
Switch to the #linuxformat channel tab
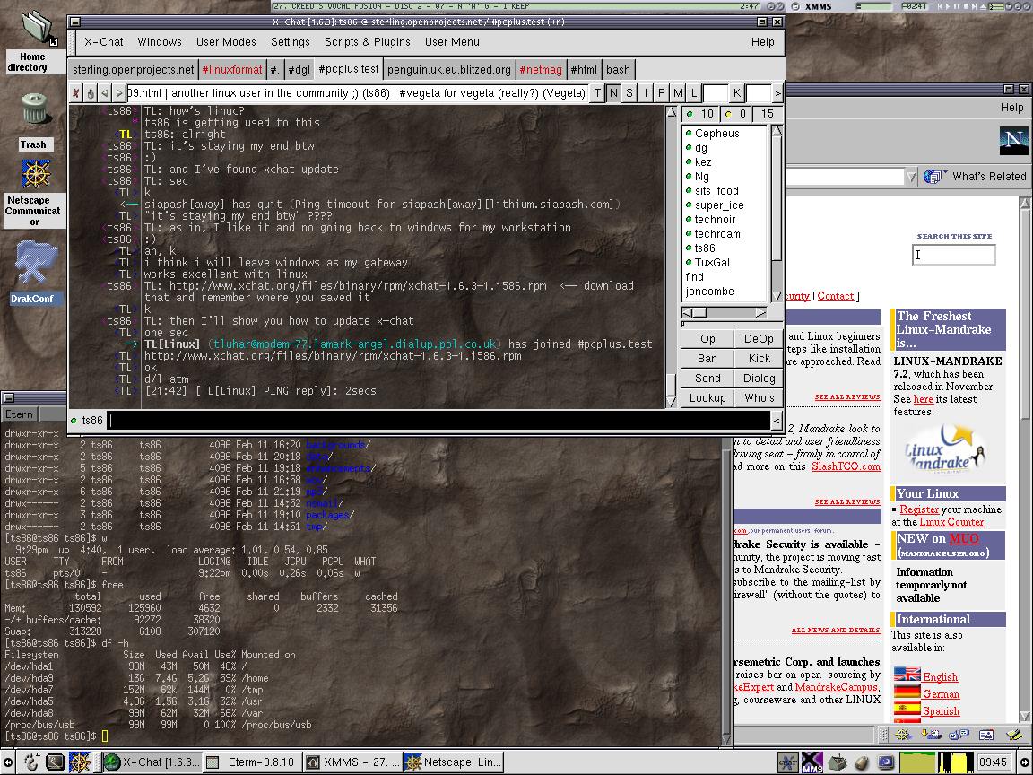231,70
